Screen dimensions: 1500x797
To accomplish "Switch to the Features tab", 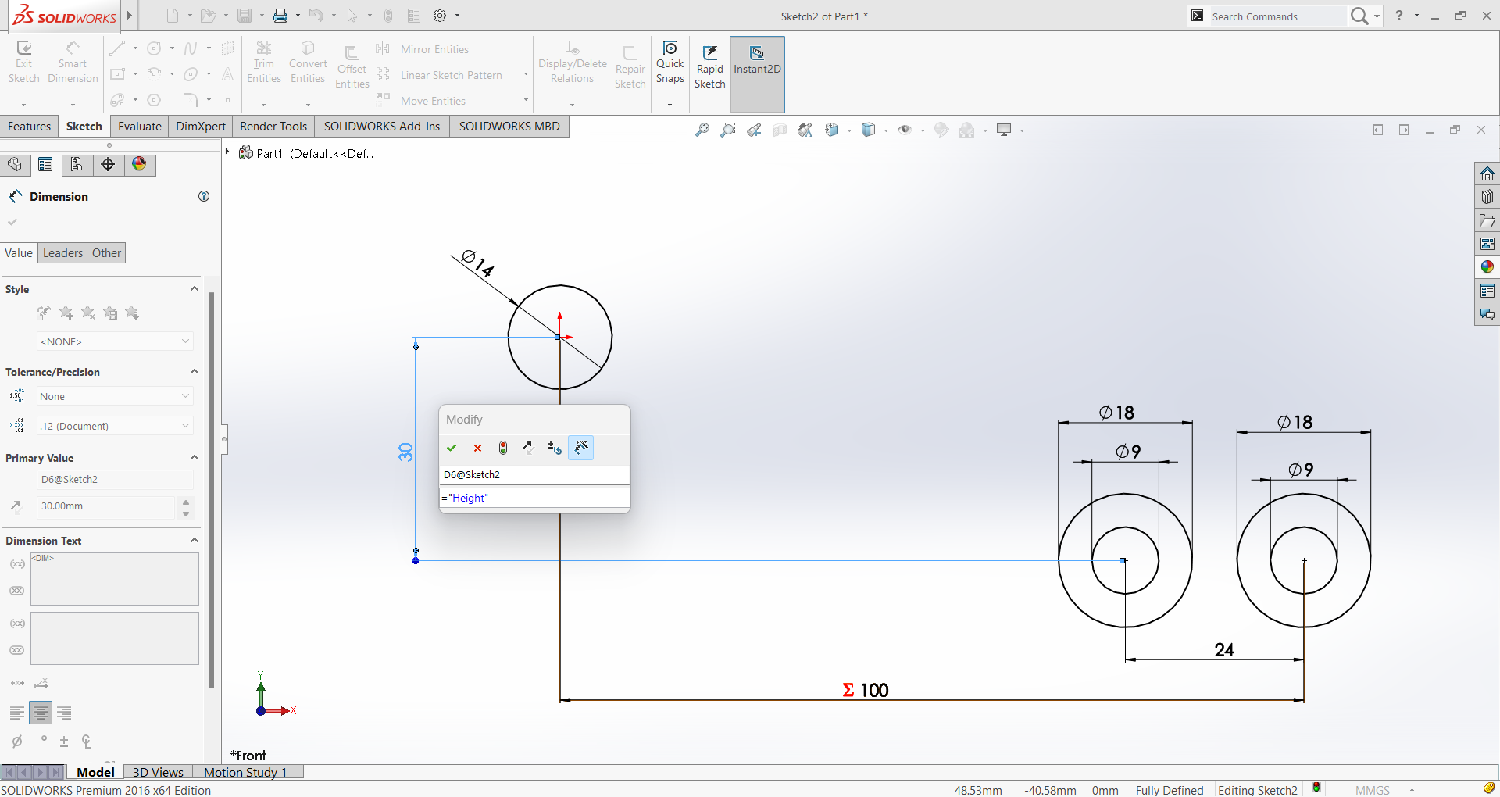I will pos(29,126).
